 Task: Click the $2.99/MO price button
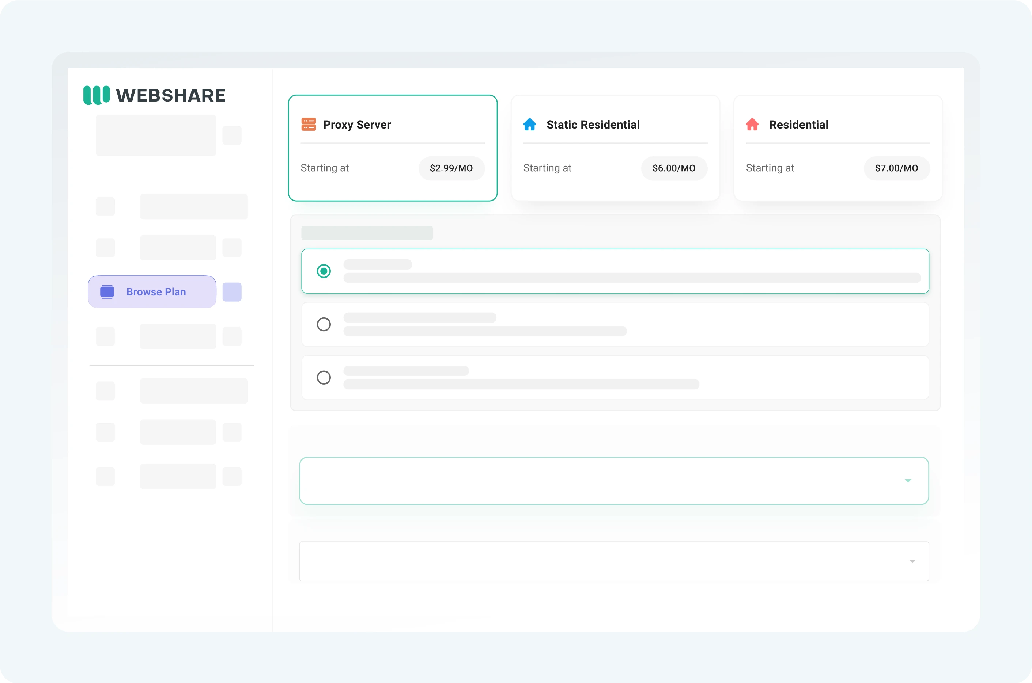click(451, 168)
